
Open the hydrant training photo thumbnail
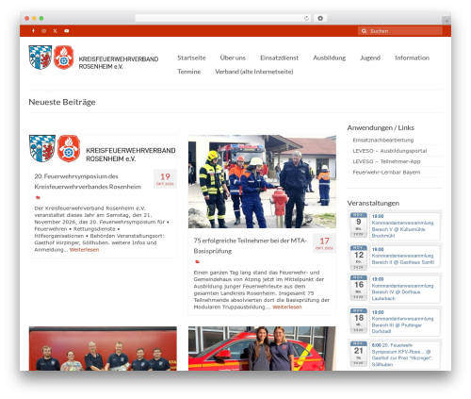click(x=262, y=181)
